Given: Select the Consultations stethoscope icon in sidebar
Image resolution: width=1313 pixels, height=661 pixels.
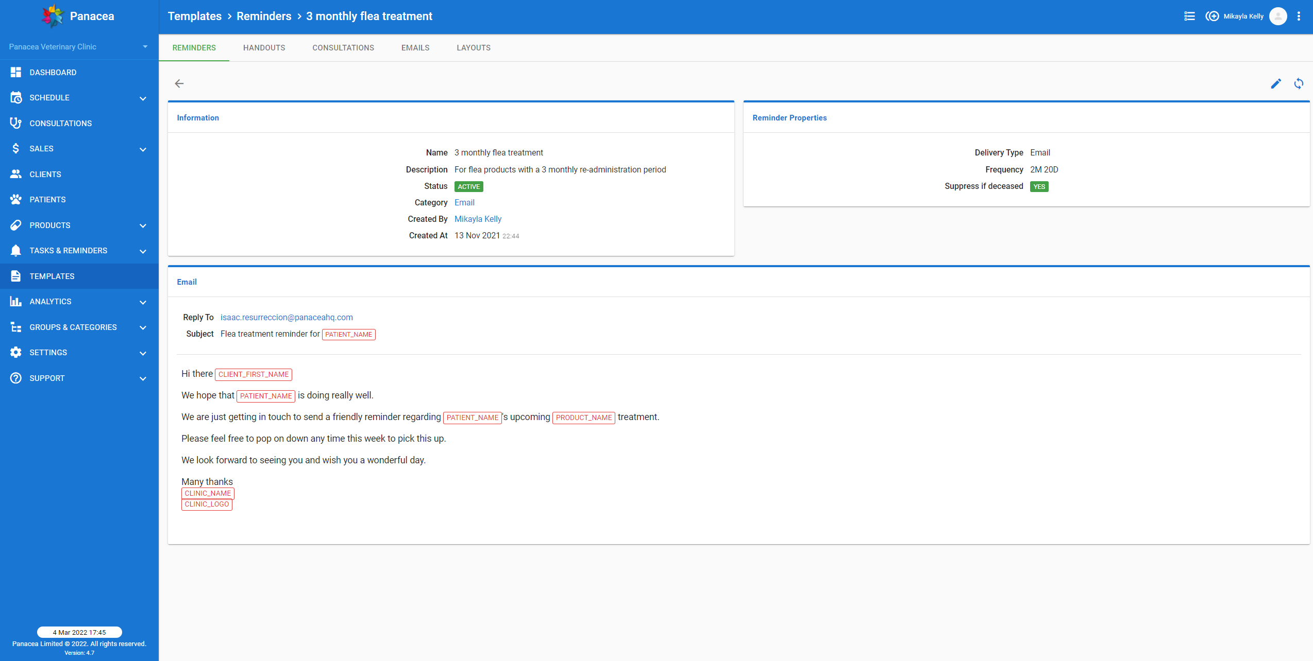Looking at the screenshot, I should coord(15,123).
